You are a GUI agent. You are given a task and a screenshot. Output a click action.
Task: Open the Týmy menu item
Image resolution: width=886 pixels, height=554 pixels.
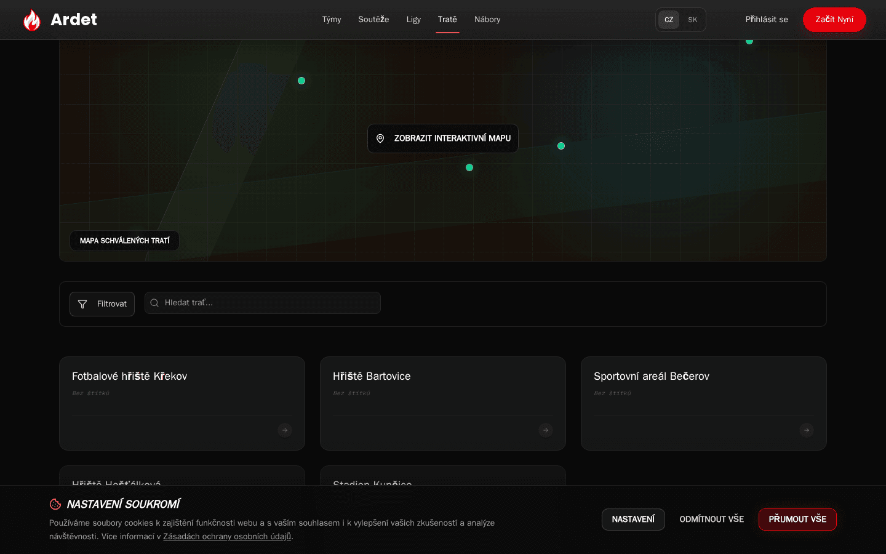[x=332, y=20]
